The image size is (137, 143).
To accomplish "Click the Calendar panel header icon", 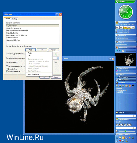I will click(x=117, y=35).
